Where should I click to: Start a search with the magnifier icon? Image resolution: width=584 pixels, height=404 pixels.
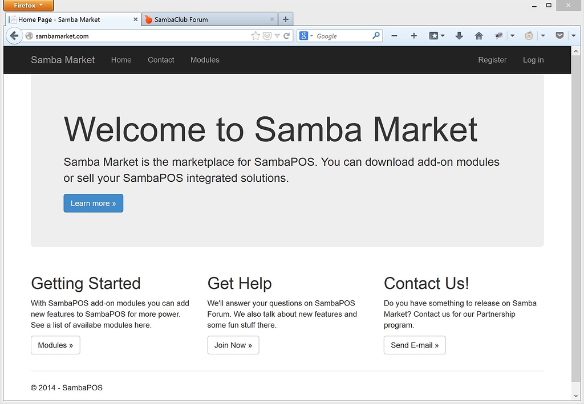click(x=375, y=35)
